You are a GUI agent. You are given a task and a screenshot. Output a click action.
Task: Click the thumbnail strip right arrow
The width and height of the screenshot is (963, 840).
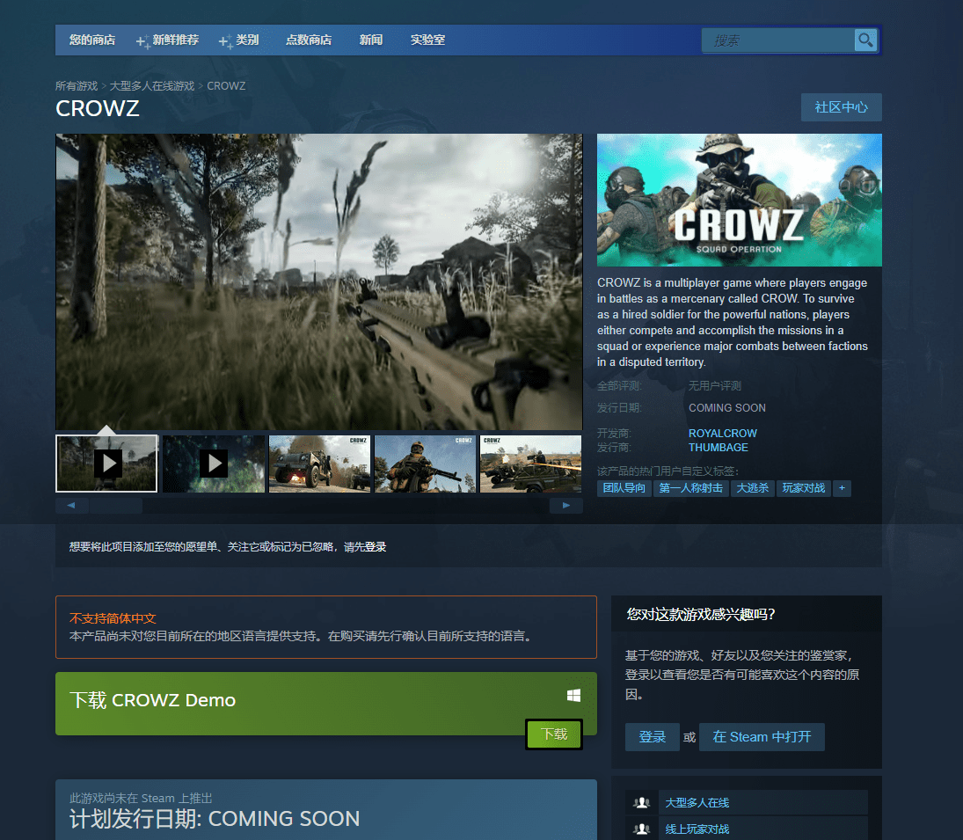[x=565, y=506]
